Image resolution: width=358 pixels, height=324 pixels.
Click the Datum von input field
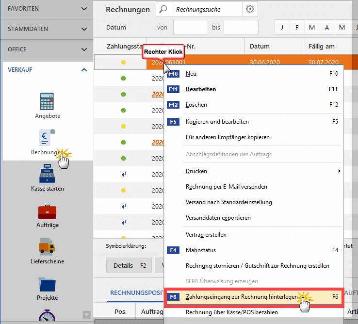click(x=191, y=27)
